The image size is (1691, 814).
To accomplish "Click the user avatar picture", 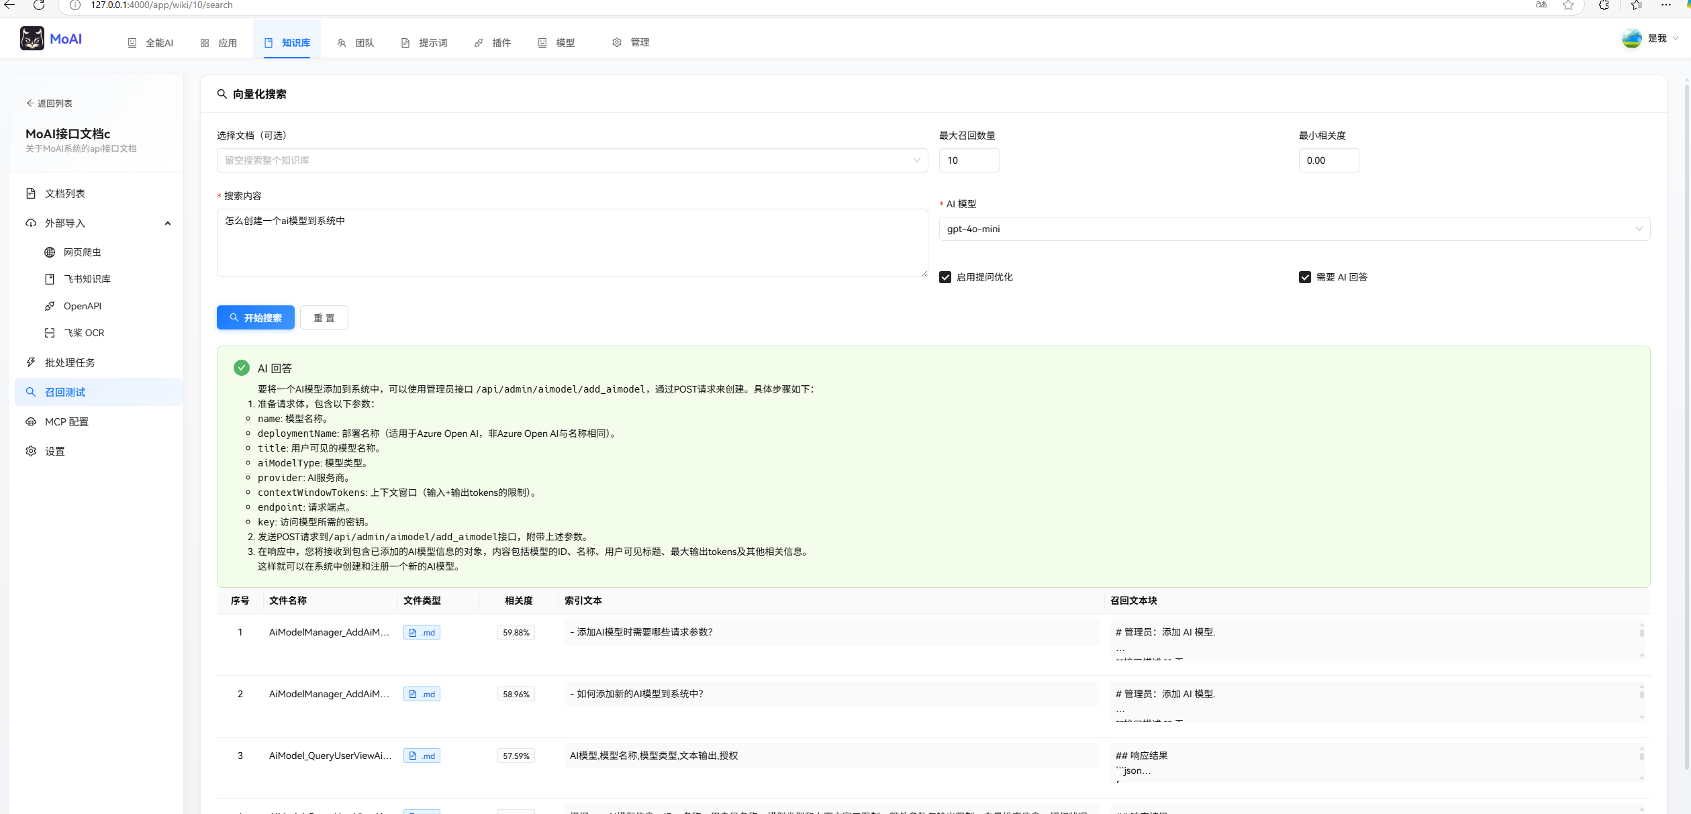I will click(x=1631, y=39).
